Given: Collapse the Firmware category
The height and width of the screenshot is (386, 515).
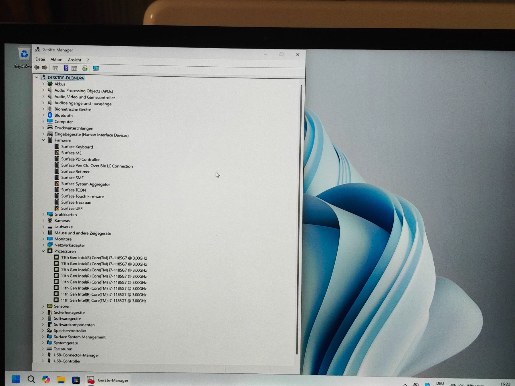Looking at the screenshot, I should pos(43,140).
